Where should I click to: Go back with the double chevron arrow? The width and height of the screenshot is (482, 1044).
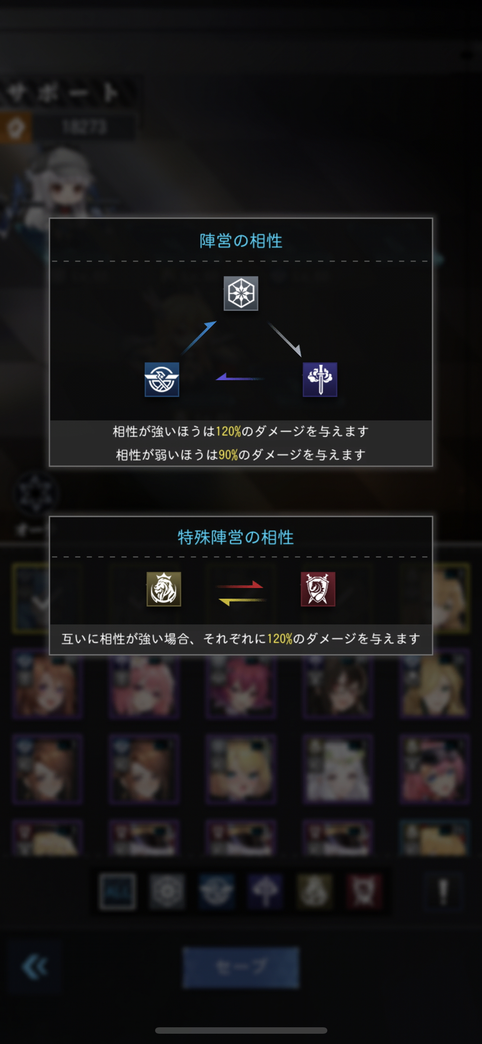click(x=35, y=967)
